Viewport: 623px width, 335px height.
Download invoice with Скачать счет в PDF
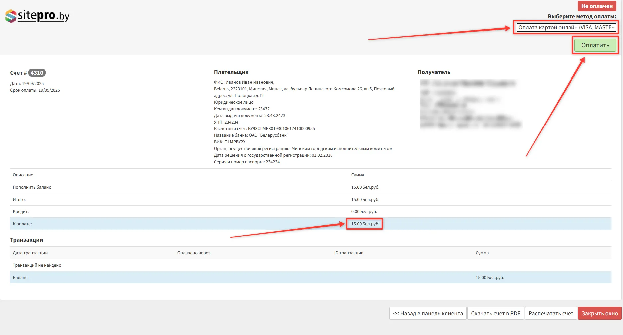tap(495, 313)
